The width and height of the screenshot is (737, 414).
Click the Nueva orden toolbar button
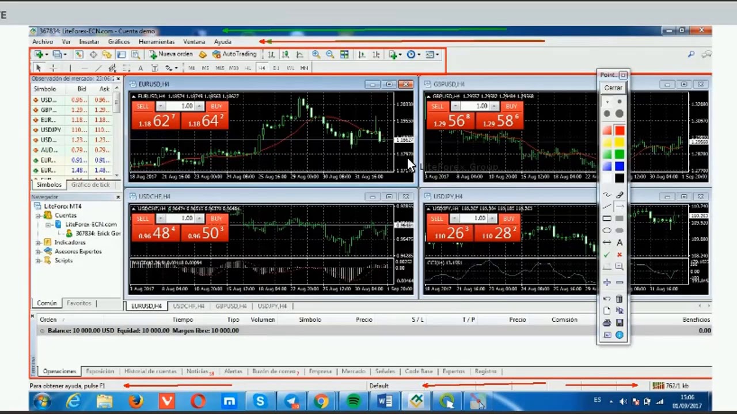tap(171, 54)
